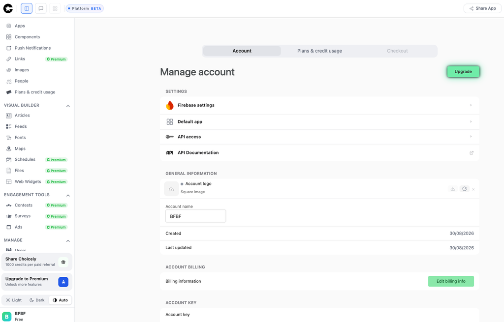Click the grid view icon in top bar
The width and height of the screenshot is (504, 322).
click(x=55, y=8)
